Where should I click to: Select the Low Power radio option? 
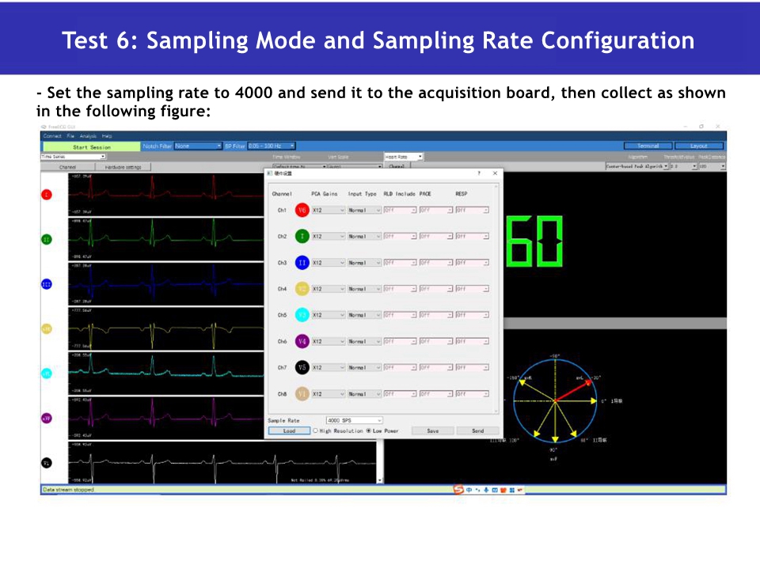coord(368,431)
